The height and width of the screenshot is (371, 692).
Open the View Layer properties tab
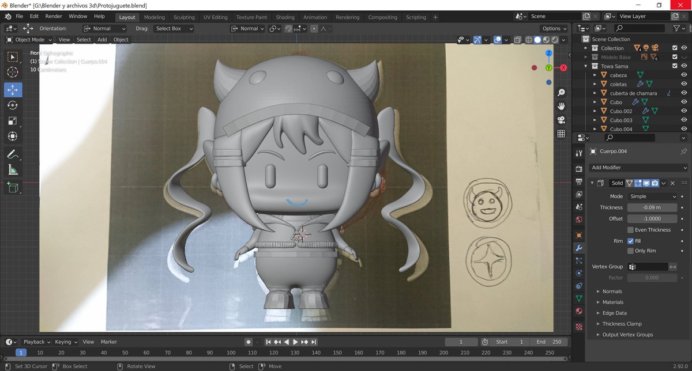(579, 194)
